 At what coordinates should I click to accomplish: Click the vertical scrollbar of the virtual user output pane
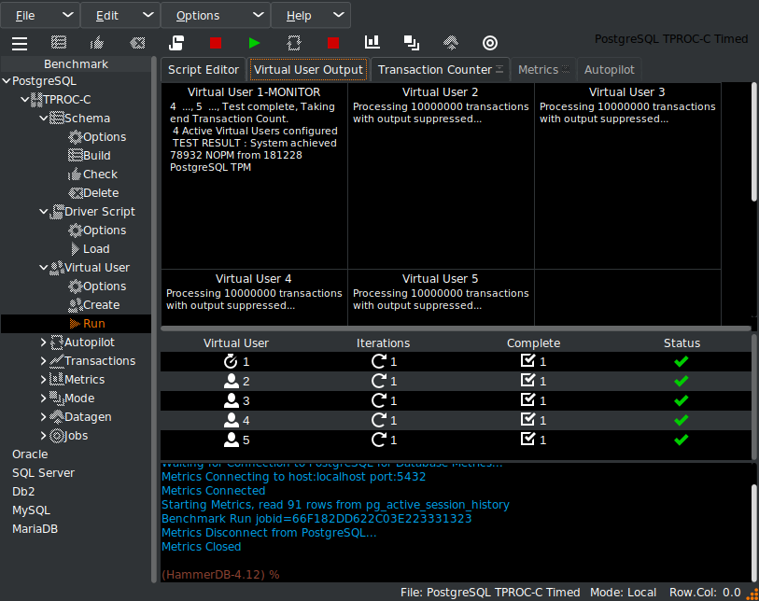[x=753, y=142]
